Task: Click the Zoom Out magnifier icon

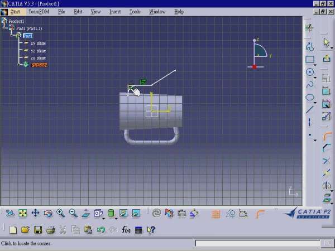Action: point(73,213)
